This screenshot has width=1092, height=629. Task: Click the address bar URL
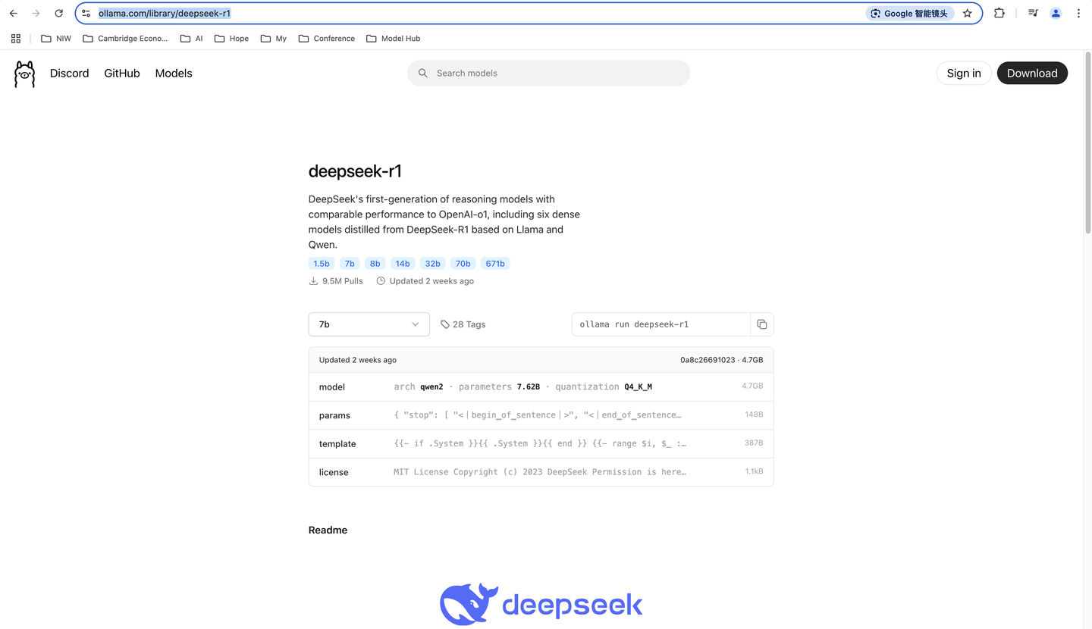point(165,14)
